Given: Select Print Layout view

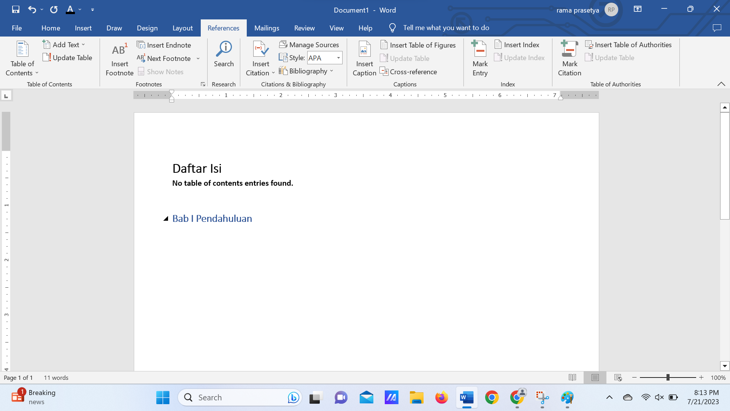Looking at the screenshot, I should [x=595, y=378].
